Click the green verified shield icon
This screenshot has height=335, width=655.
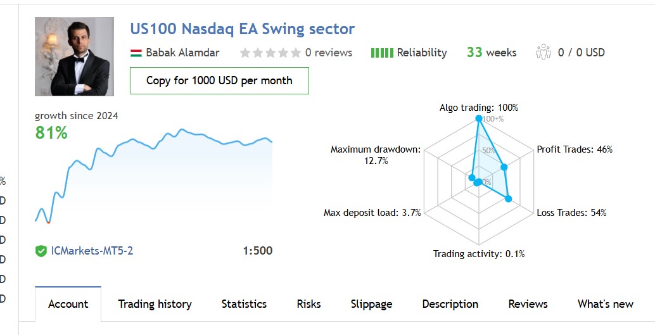point(41,251)
